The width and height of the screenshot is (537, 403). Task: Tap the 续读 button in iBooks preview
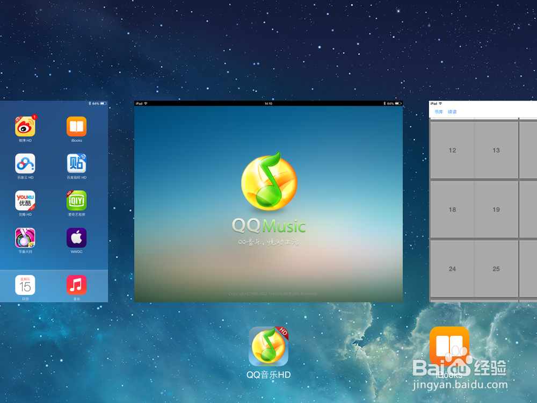[x=452, y=112]
